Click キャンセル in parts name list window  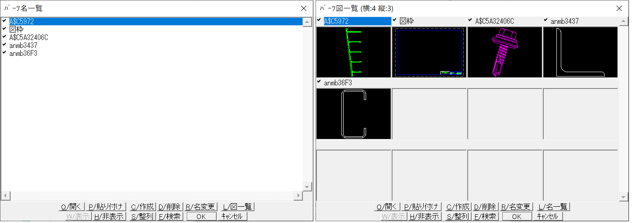coord(232,216)
